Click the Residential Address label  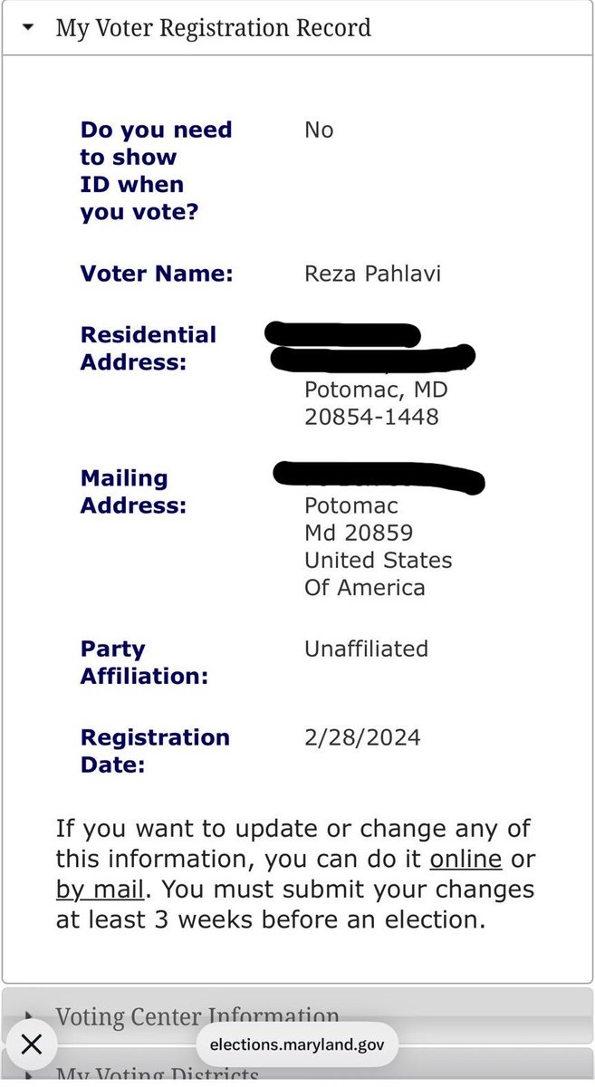[x=149, y=349]
